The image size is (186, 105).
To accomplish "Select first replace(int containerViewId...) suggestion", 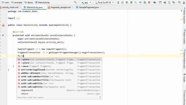I will [59, 60].
